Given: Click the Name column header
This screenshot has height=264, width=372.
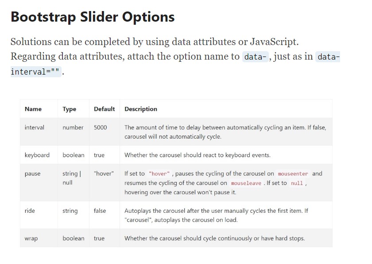Looking at the screenshot, I should tap(33, 109).
